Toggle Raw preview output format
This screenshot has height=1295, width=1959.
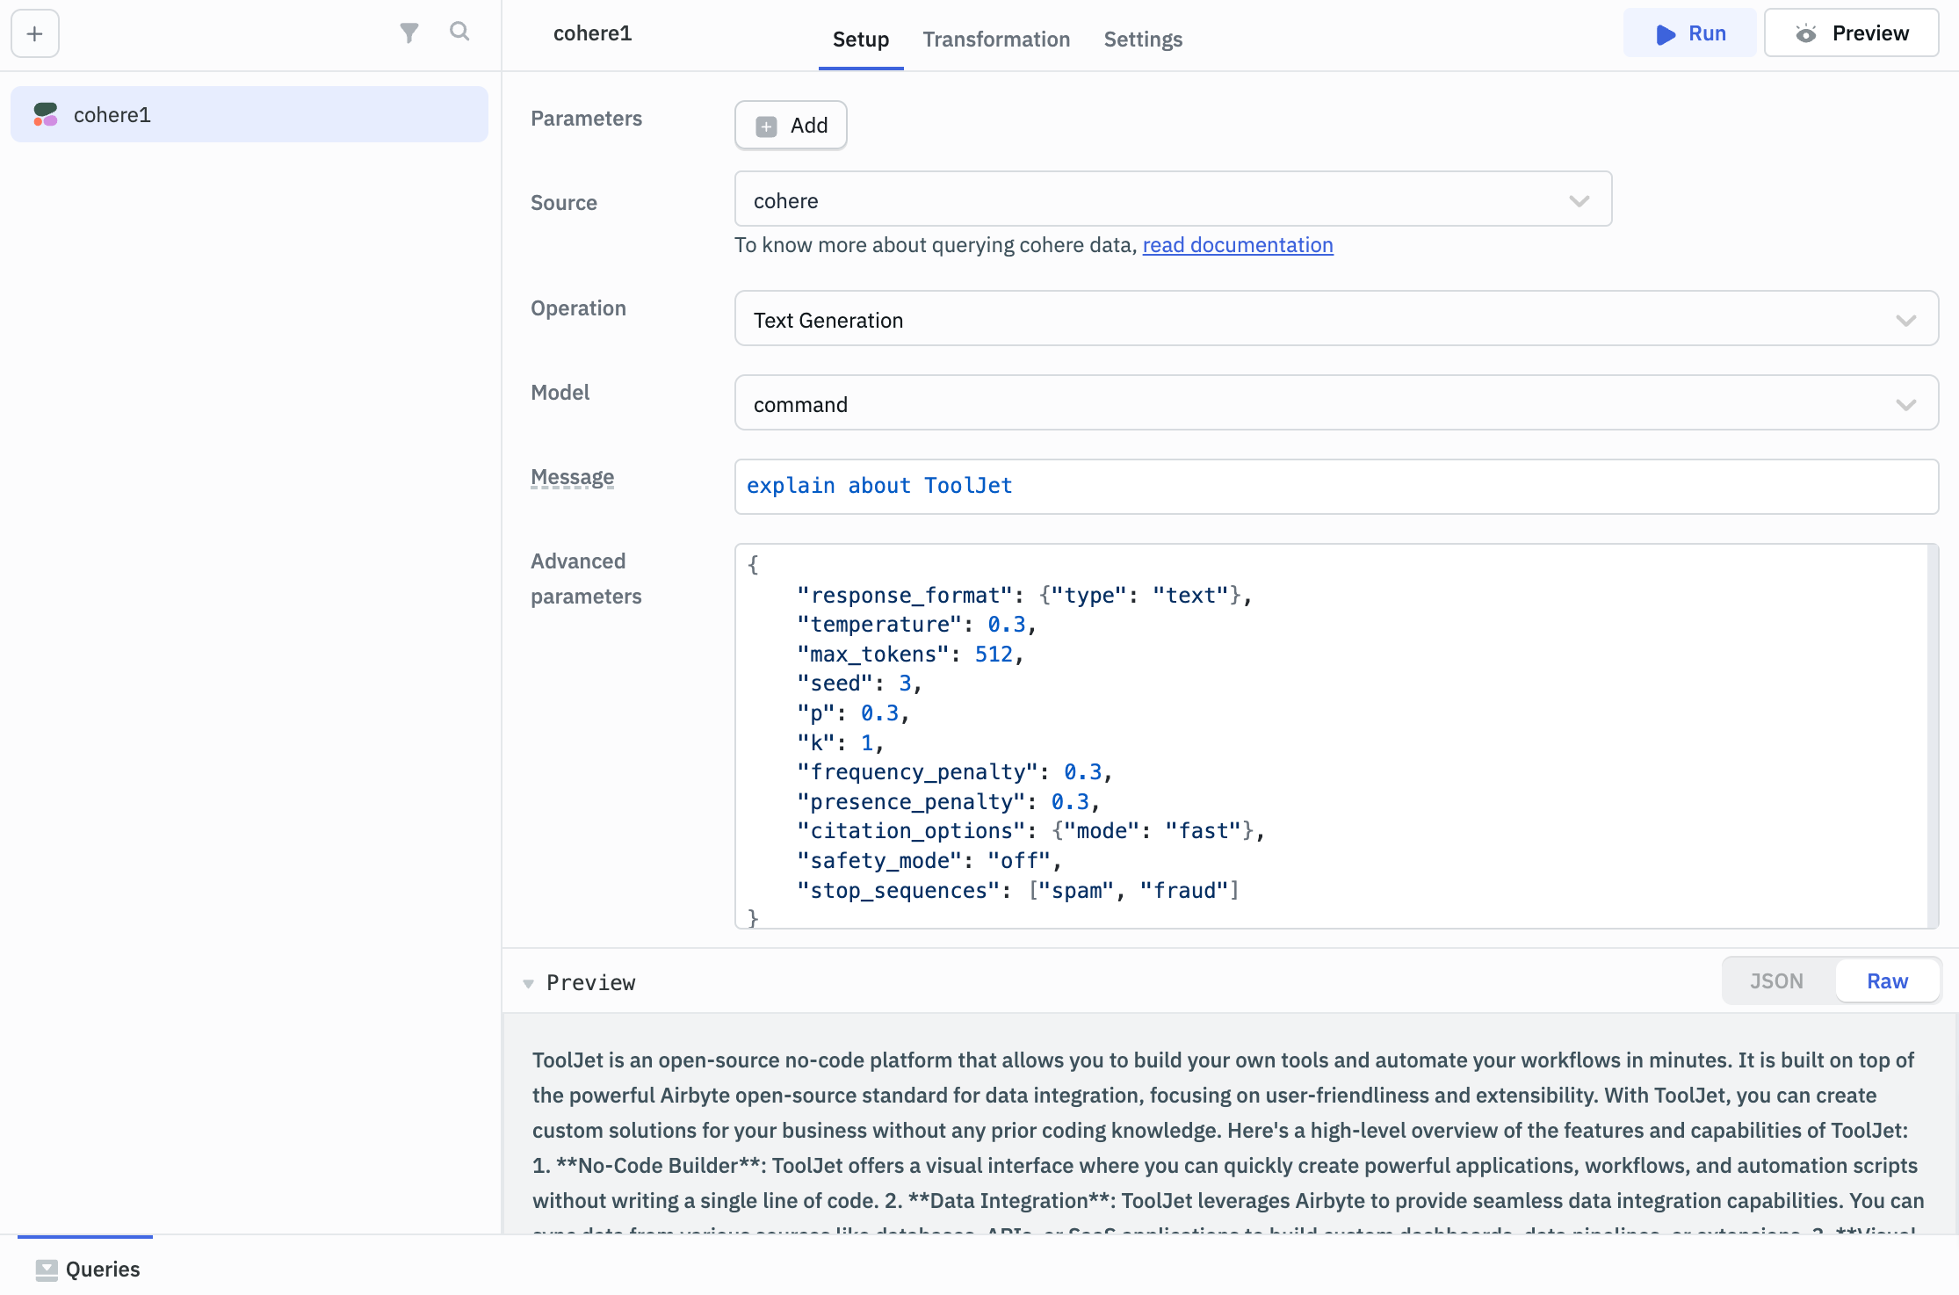1888,981
